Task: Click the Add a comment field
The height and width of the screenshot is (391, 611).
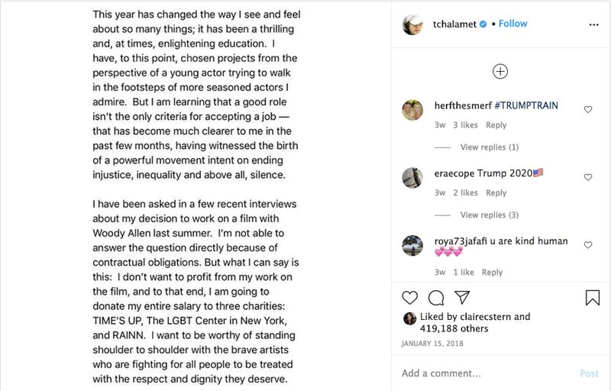Action: click(x=481, y=373)
